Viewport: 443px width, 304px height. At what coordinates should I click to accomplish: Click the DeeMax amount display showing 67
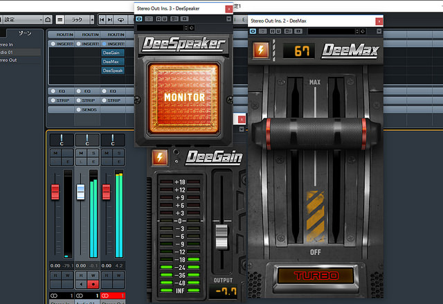299,51
